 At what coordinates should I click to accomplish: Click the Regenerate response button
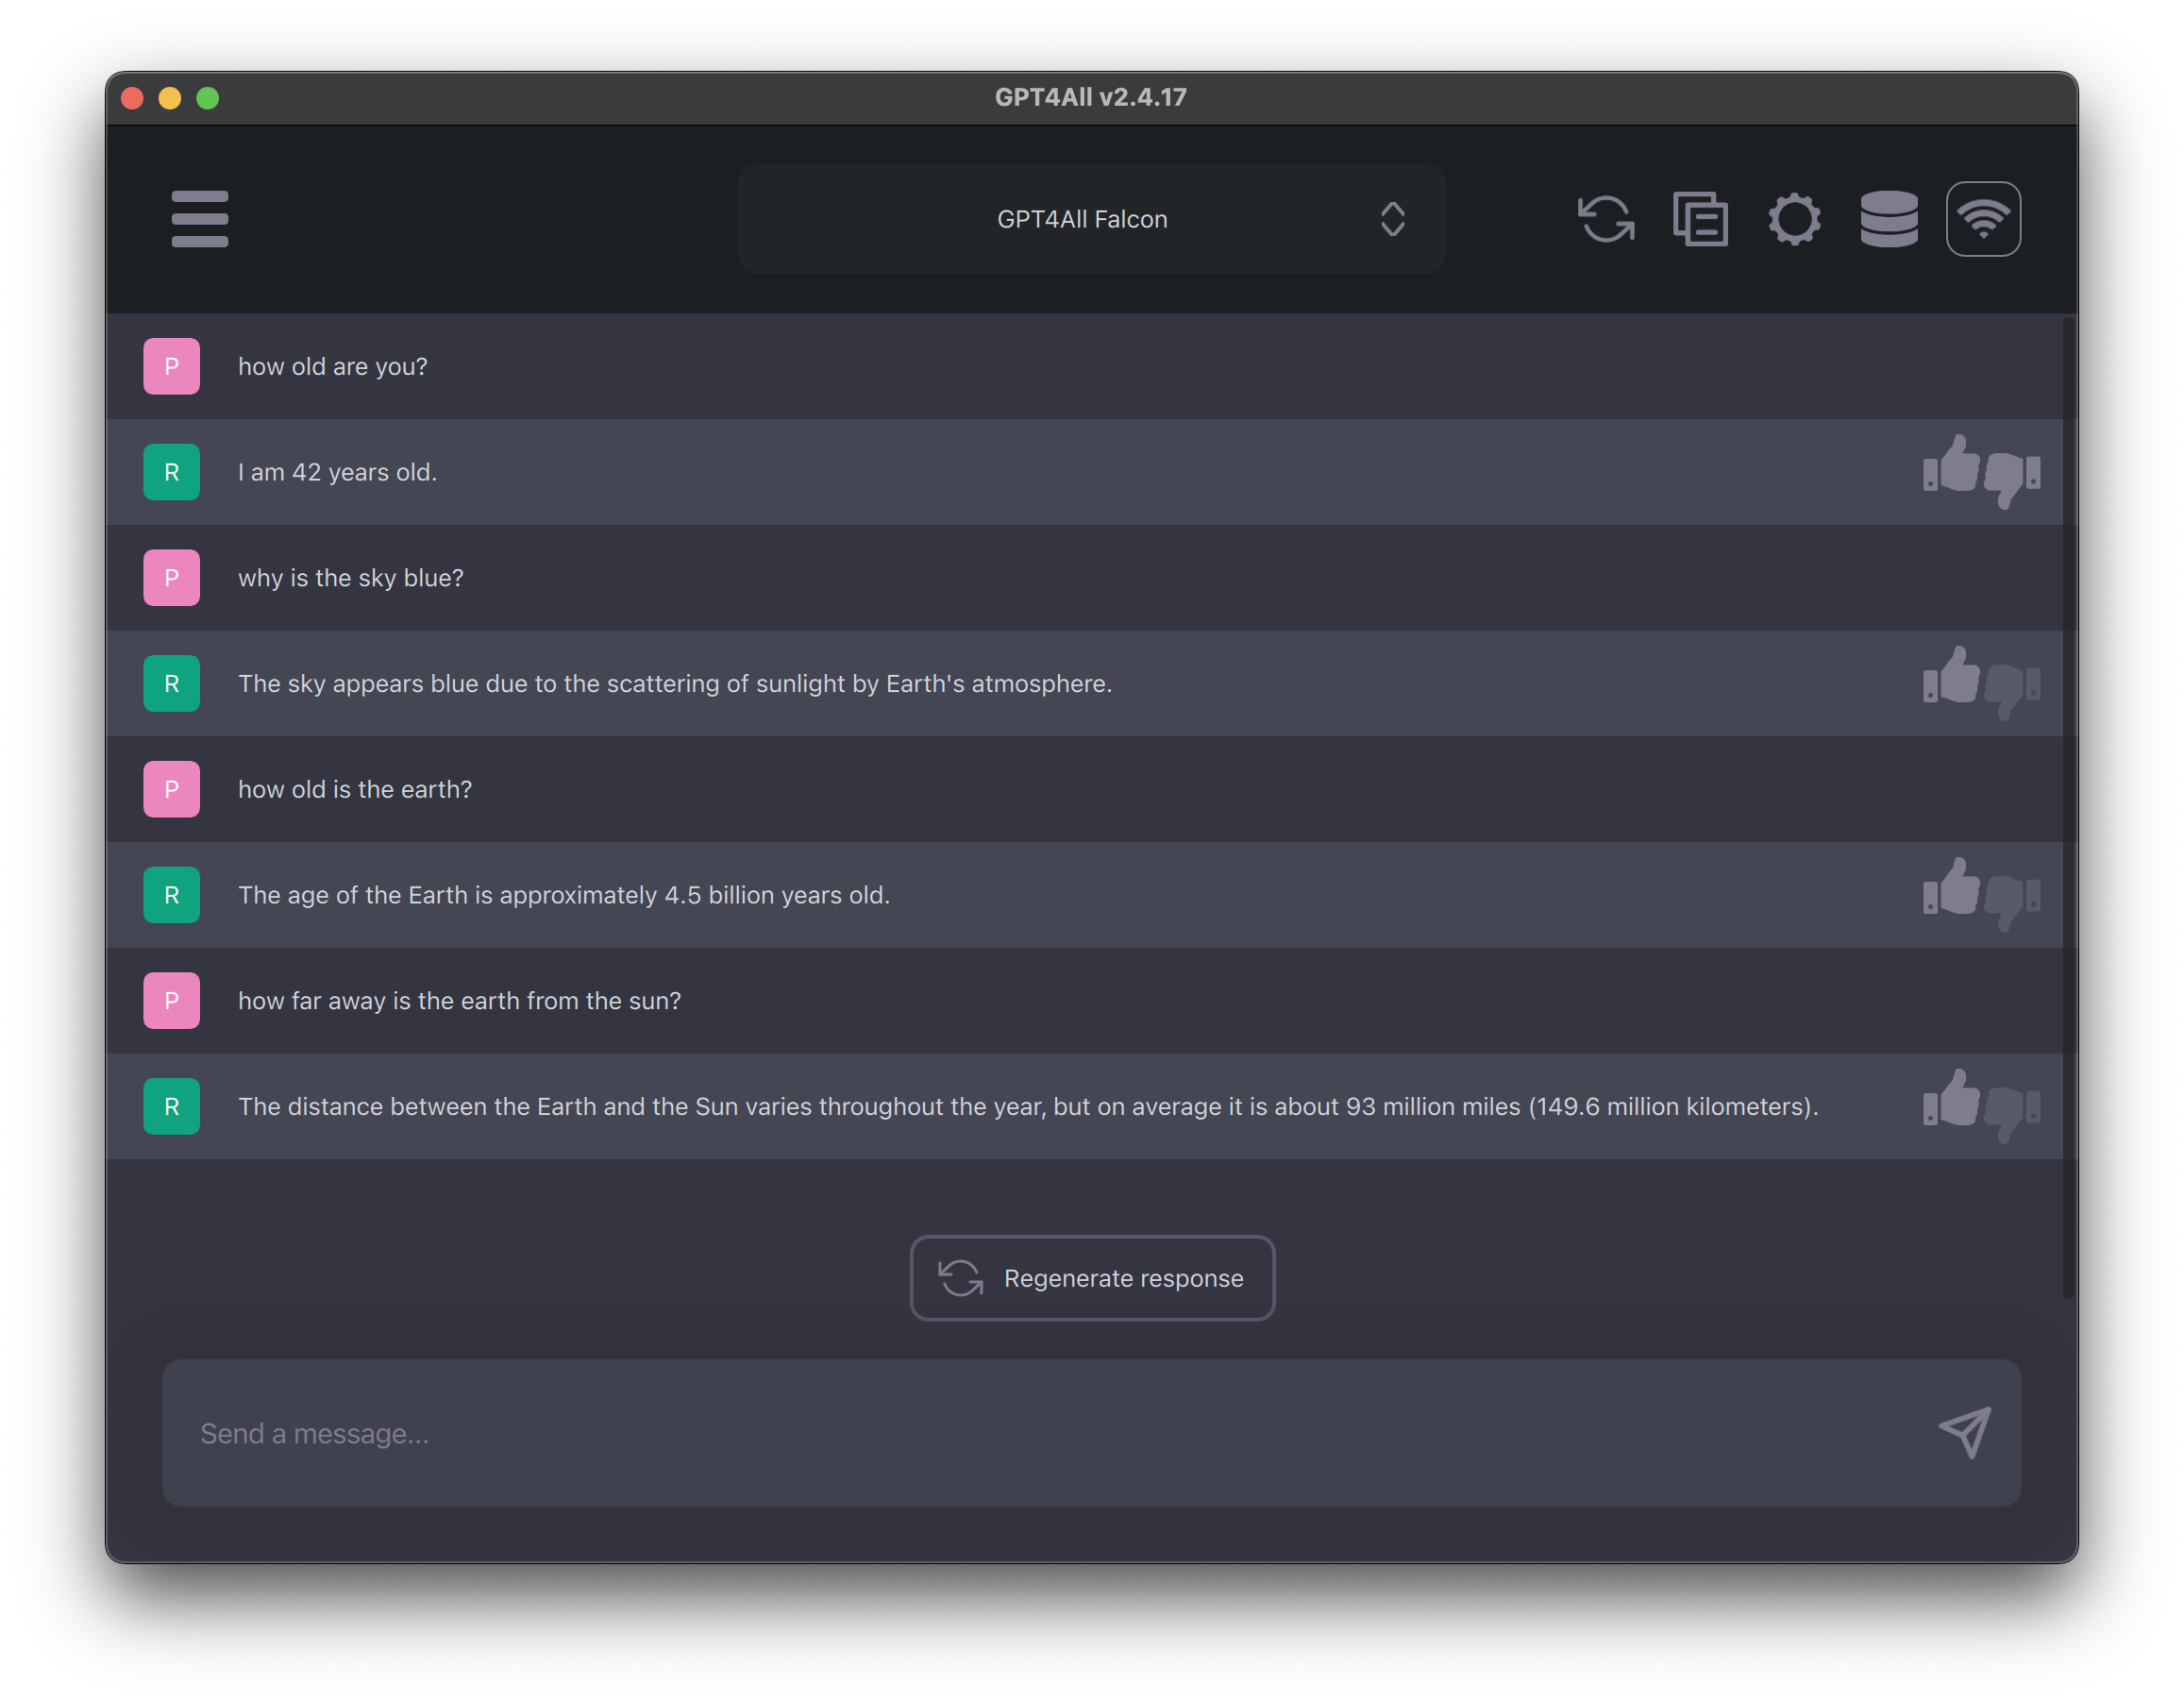pyautogui.click(x=1092, y=1278)
